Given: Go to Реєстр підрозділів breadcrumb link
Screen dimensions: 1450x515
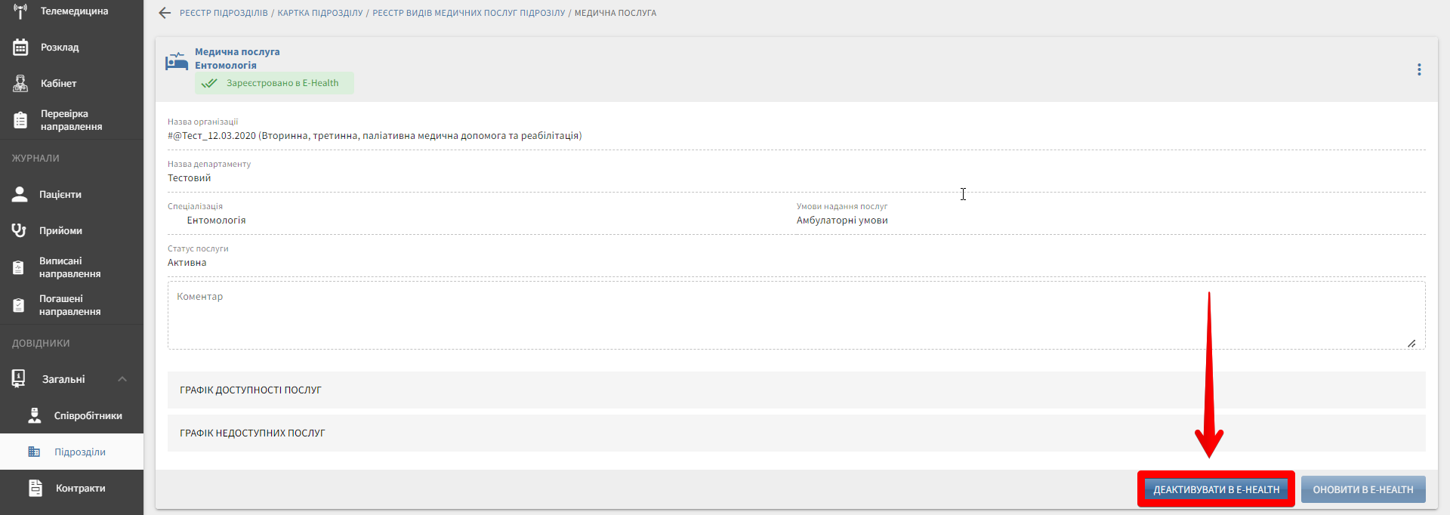Looking at the screenshot, I should pyautogui.click(x=224, y=13).
